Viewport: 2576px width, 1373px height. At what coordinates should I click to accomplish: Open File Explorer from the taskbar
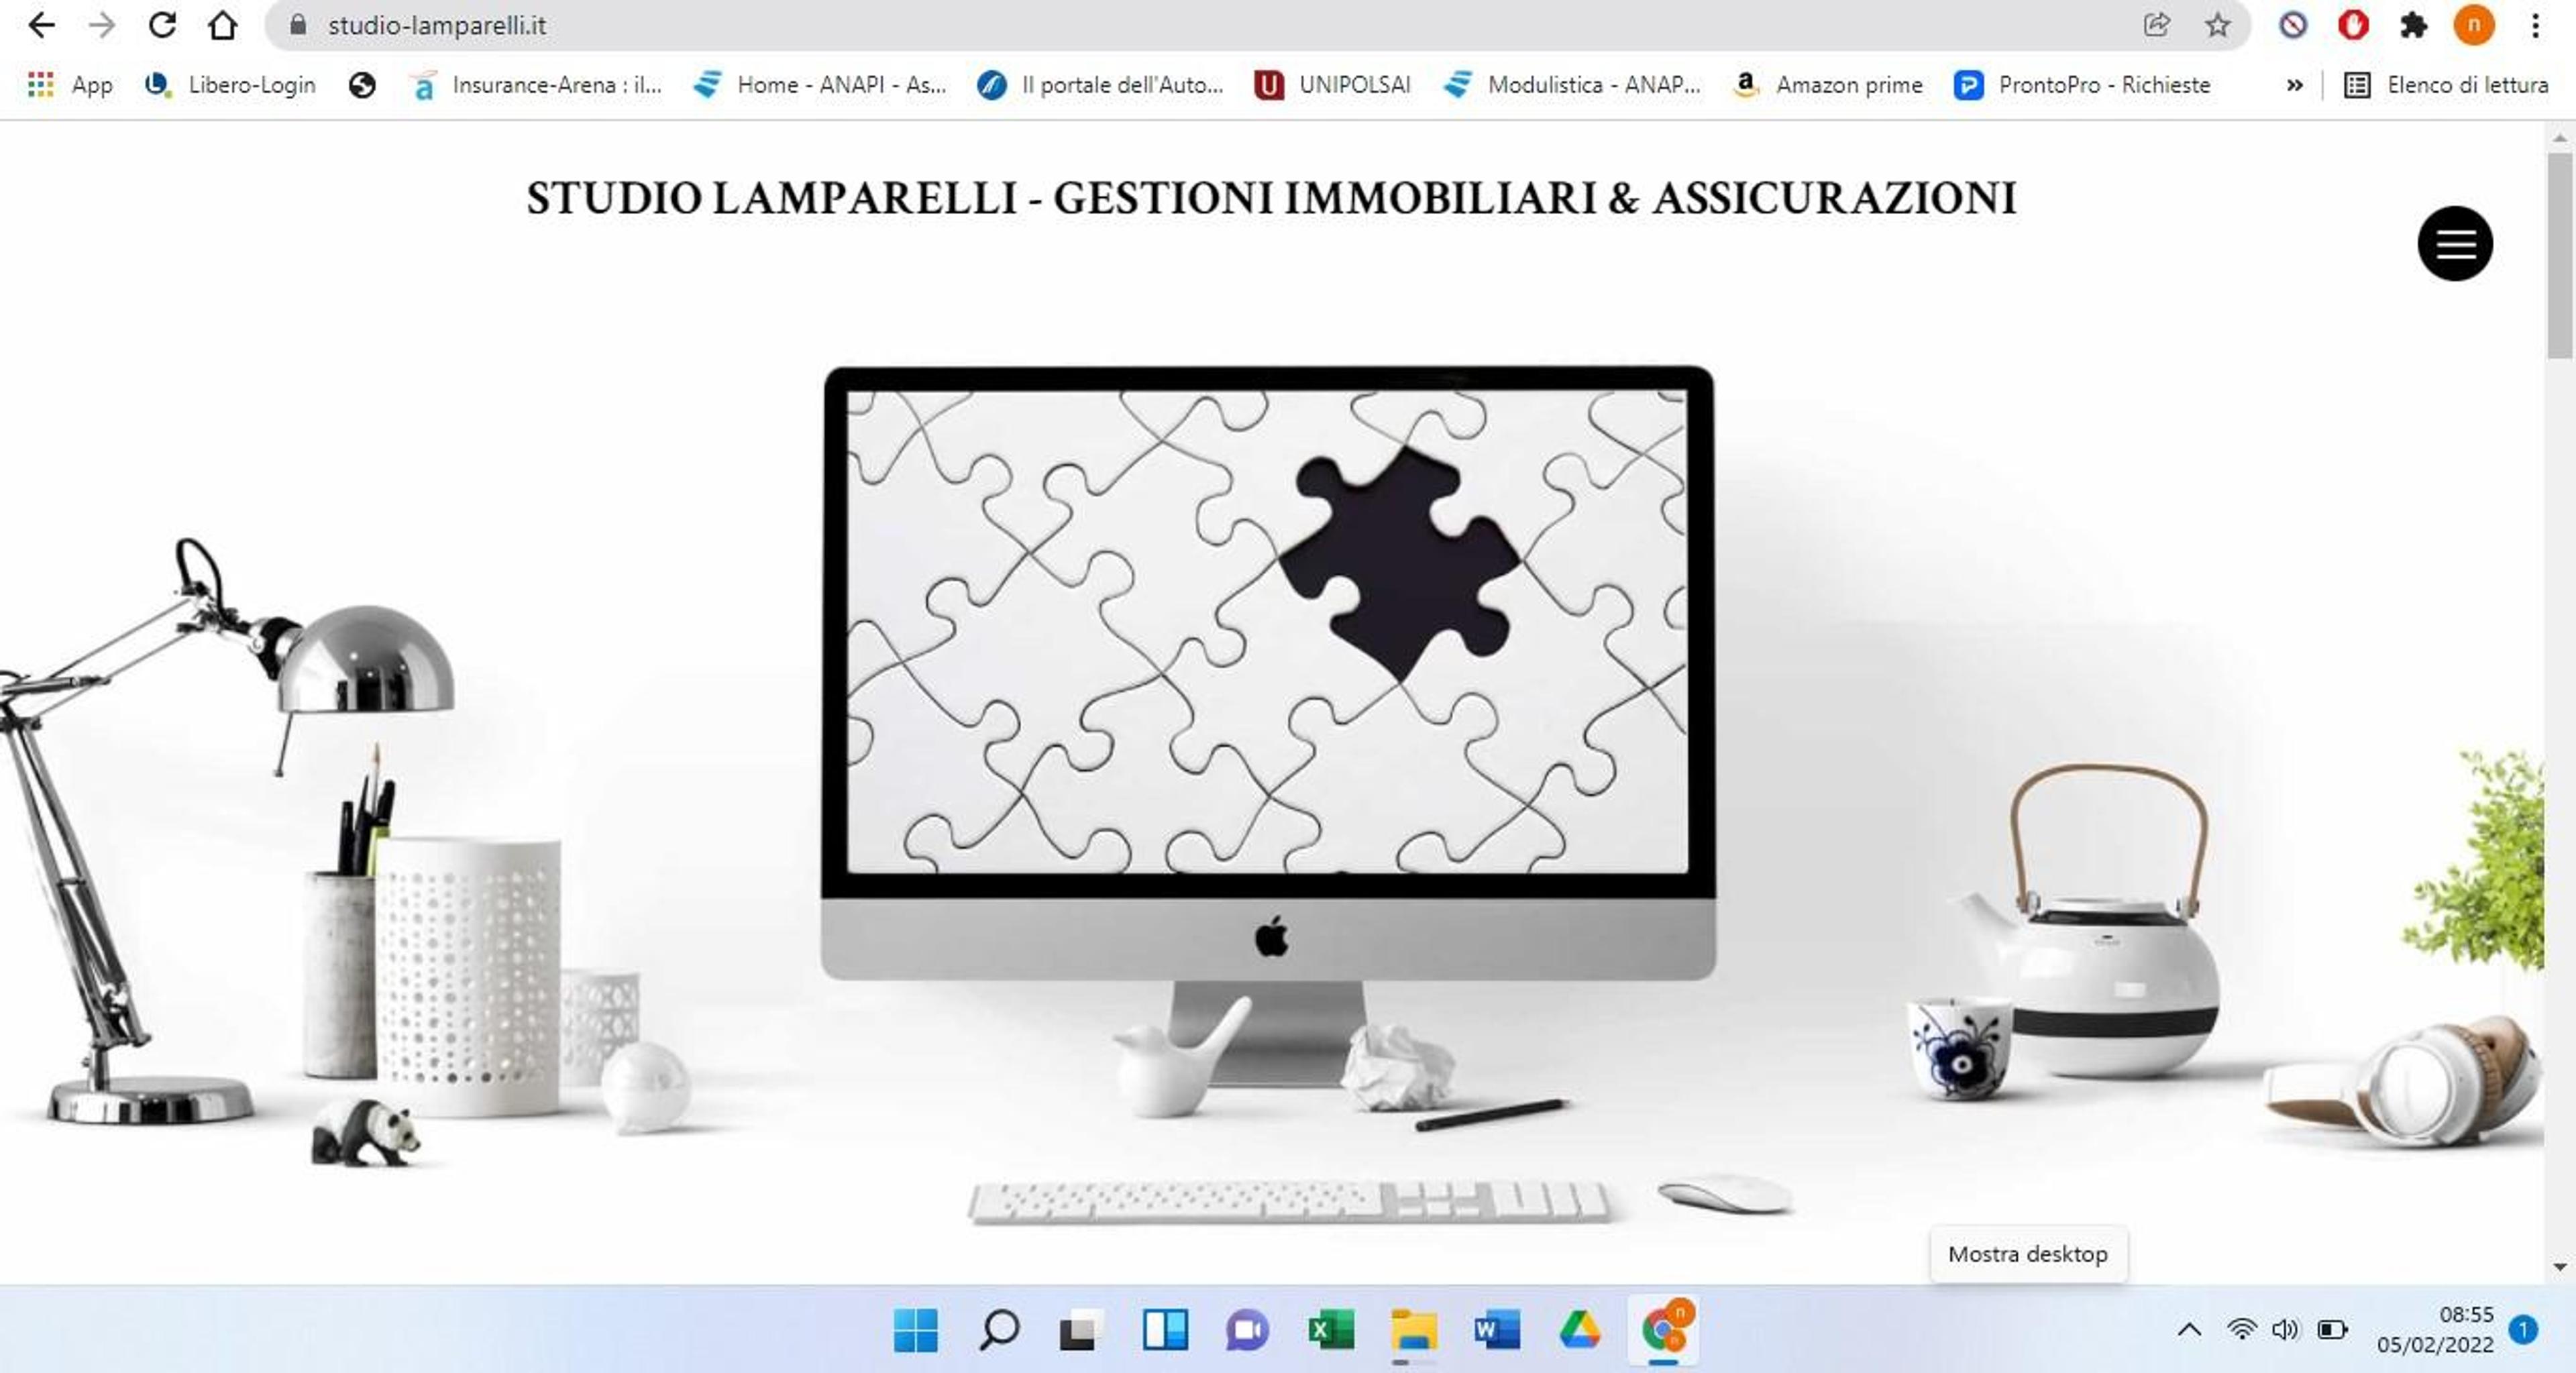pyautogui.click(x=1414, y=1330)
